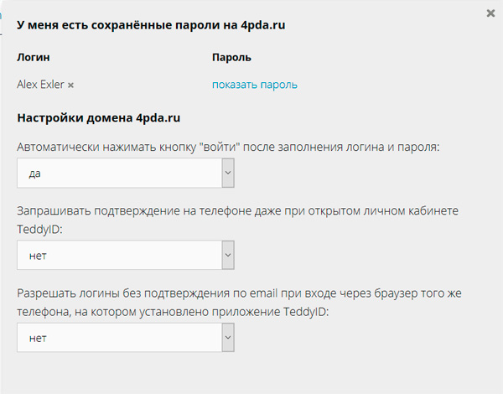This screenshot has width=503, height=394.
Task: Click the empty dialog area below the last dropdown
Action: (x=251, y=373)
